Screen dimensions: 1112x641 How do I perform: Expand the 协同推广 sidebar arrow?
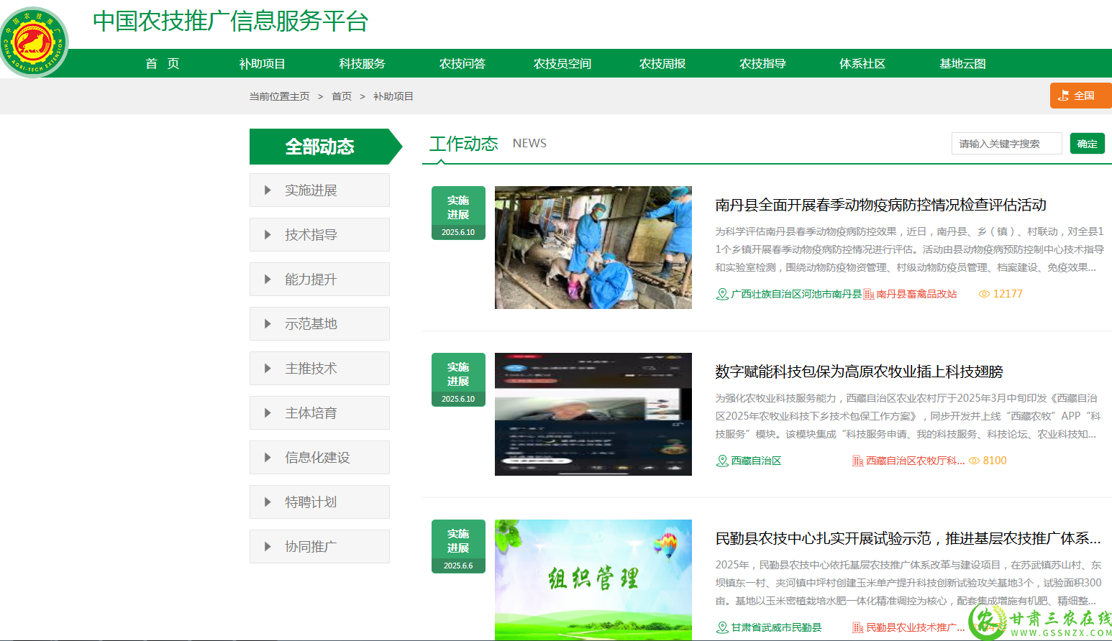click(268, 547)
